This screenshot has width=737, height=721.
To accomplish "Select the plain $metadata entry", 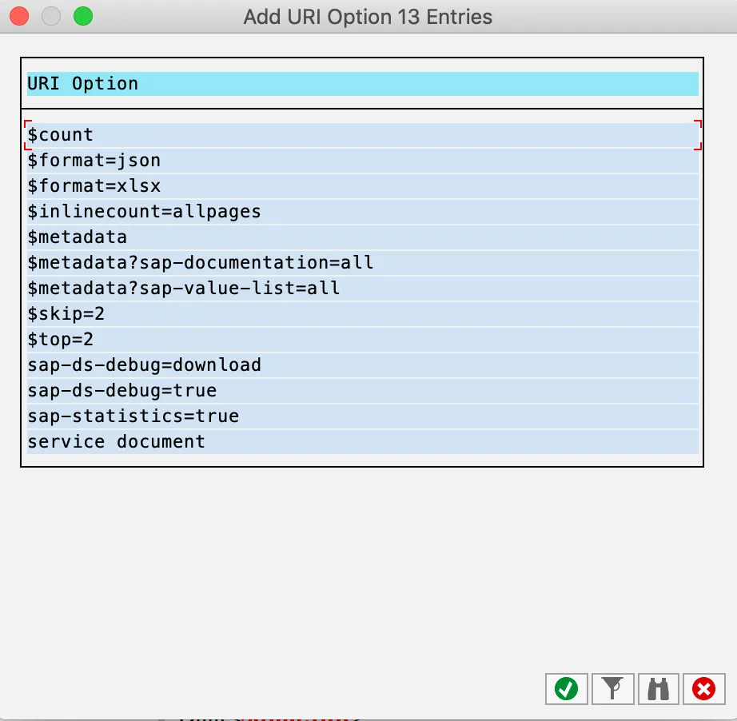I will click(x=78, y=237).
